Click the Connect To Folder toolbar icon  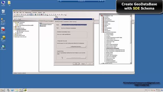click(x=17, y=15)
